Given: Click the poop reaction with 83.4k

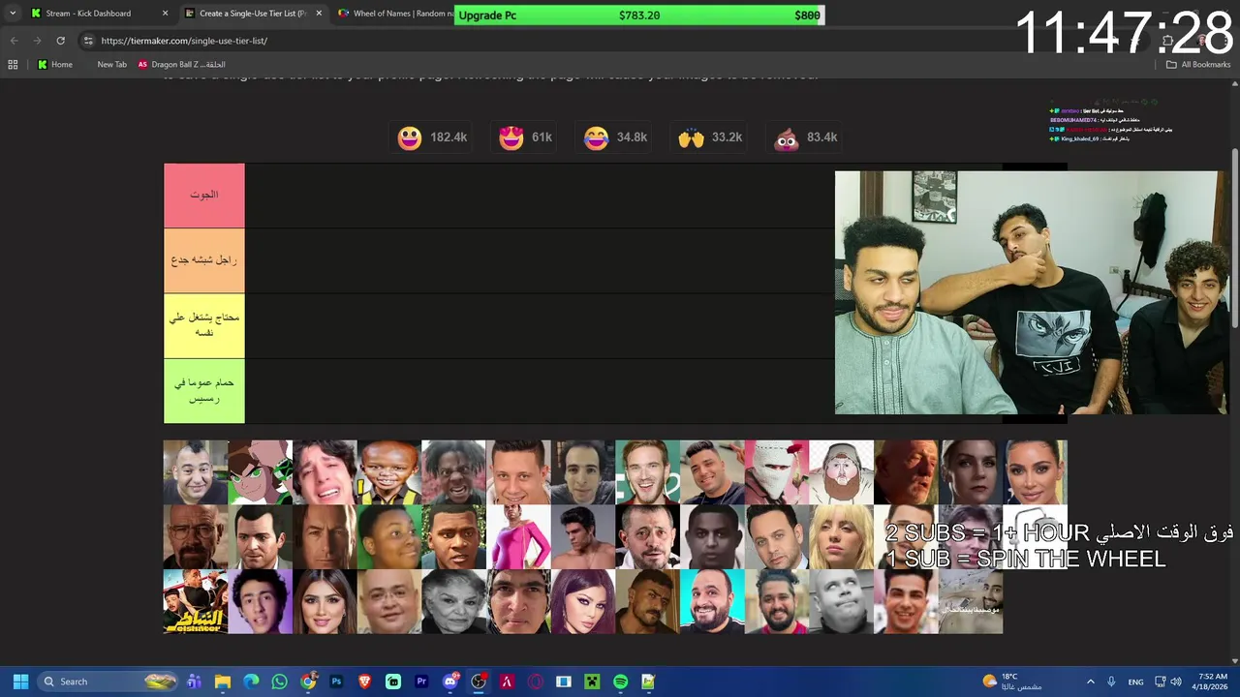Looking at the screenshot, I should (x=806, y=137).
